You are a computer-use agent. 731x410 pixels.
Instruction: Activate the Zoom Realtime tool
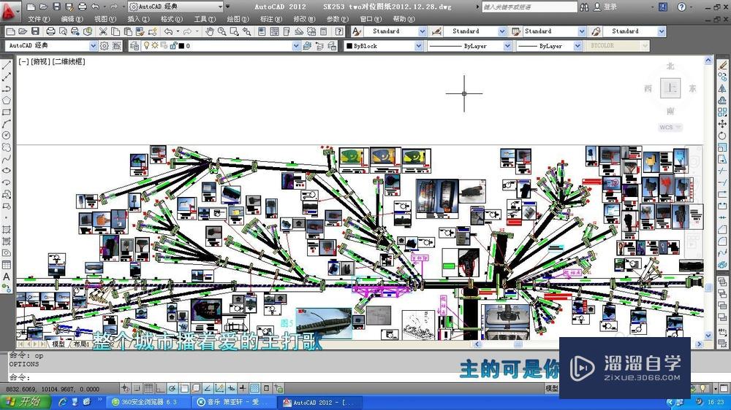222,31
